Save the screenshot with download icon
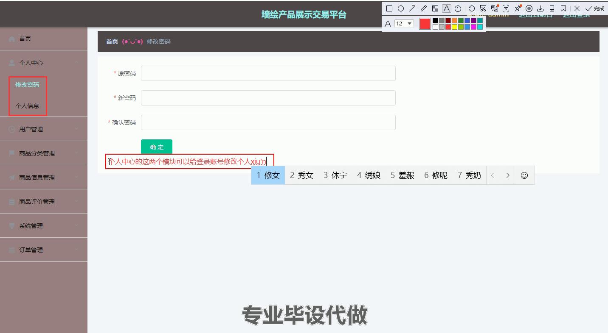The width and height of the screenshot is (608, 333). point(540,8)
